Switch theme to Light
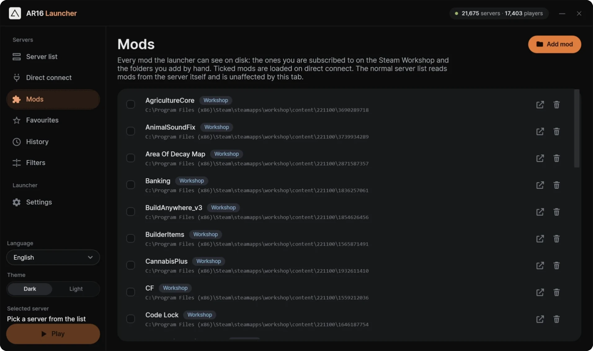This screenshot has width=593, height=351. point(76,289)
